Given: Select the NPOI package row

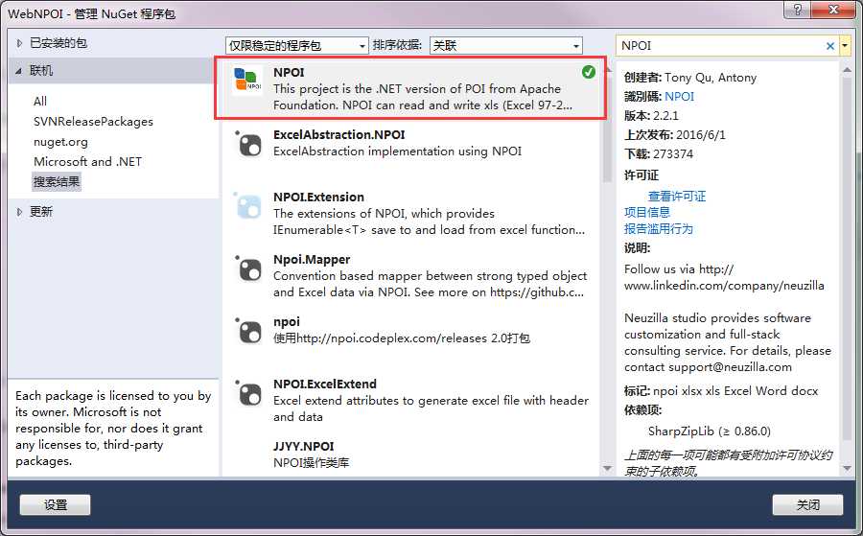Looking at the screenshot, I should (410, 87).
